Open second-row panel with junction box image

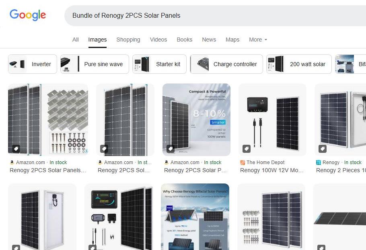[42, 217]
